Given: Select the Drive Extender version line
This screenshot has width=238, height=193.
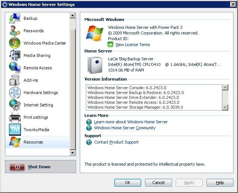Looking at the screenshot, I should click(133, 97).
